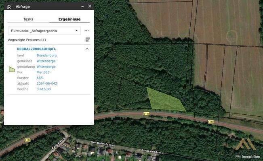Screen dimensions: 263x161
Task: Select the Ergebnisse tab
Action: point(69,19)
